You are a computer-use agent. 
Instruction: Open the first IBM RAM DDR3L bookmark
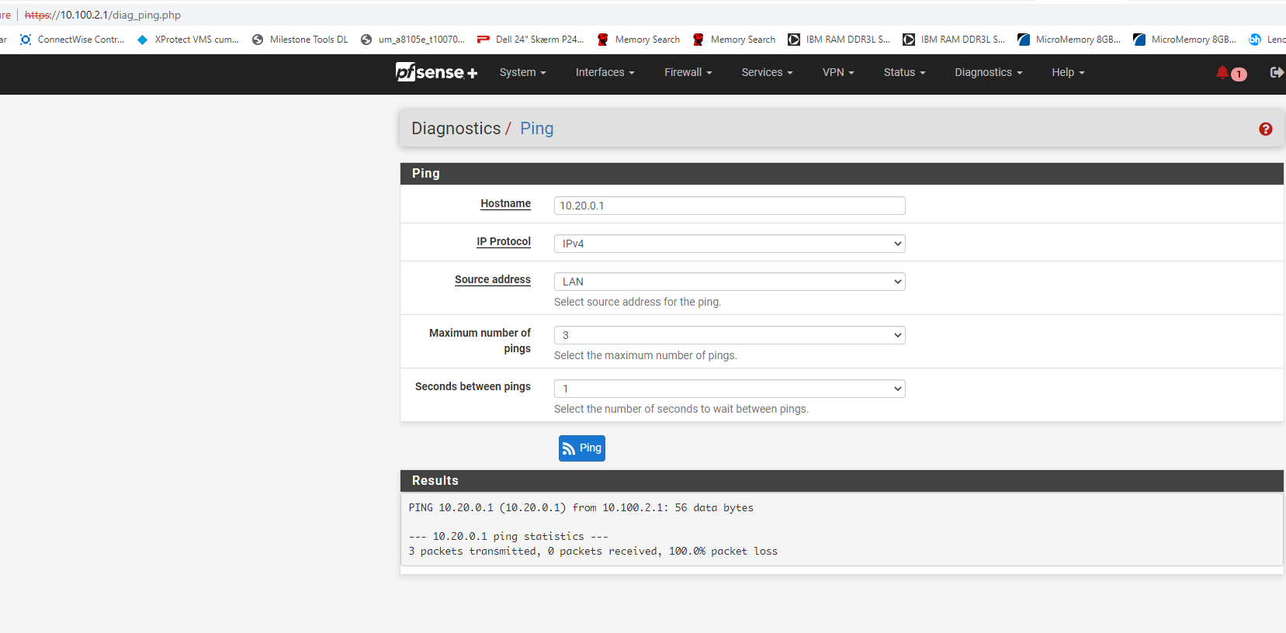pos(839,40)
